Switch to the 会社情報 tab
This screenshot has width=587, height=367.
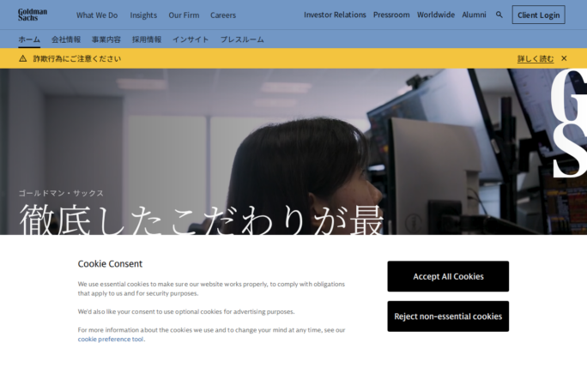coord(66,39)
